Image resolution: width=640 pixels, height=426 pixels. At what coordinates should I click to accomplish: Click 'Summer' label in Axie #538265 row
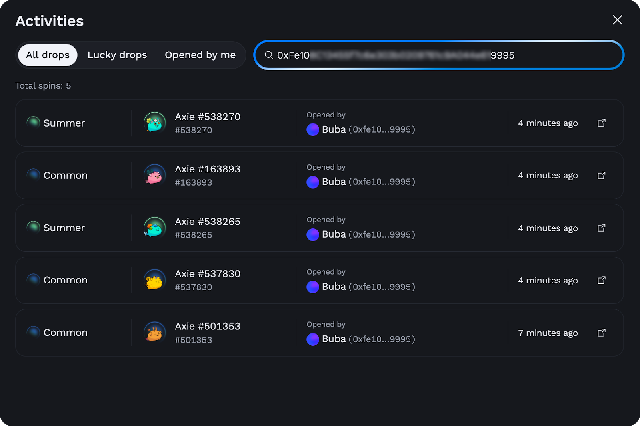[64, 228]
